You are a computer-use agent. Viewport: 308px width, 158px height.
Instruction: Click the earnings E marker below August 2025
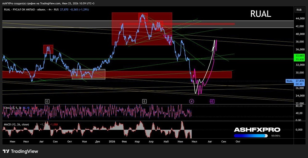click(47, 101)
